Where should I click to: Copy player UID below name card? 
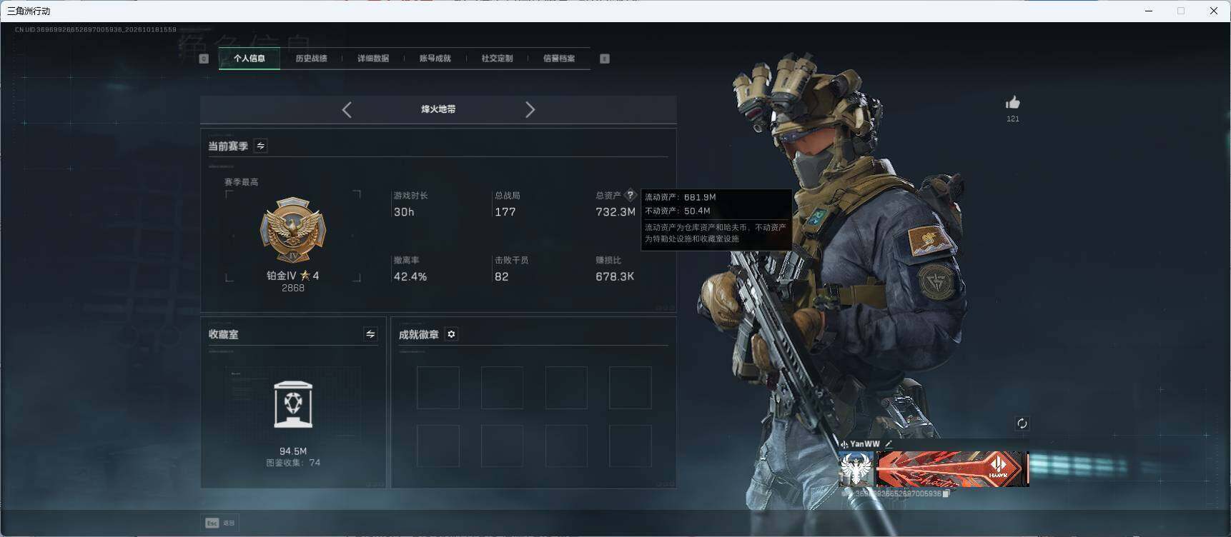946,493
